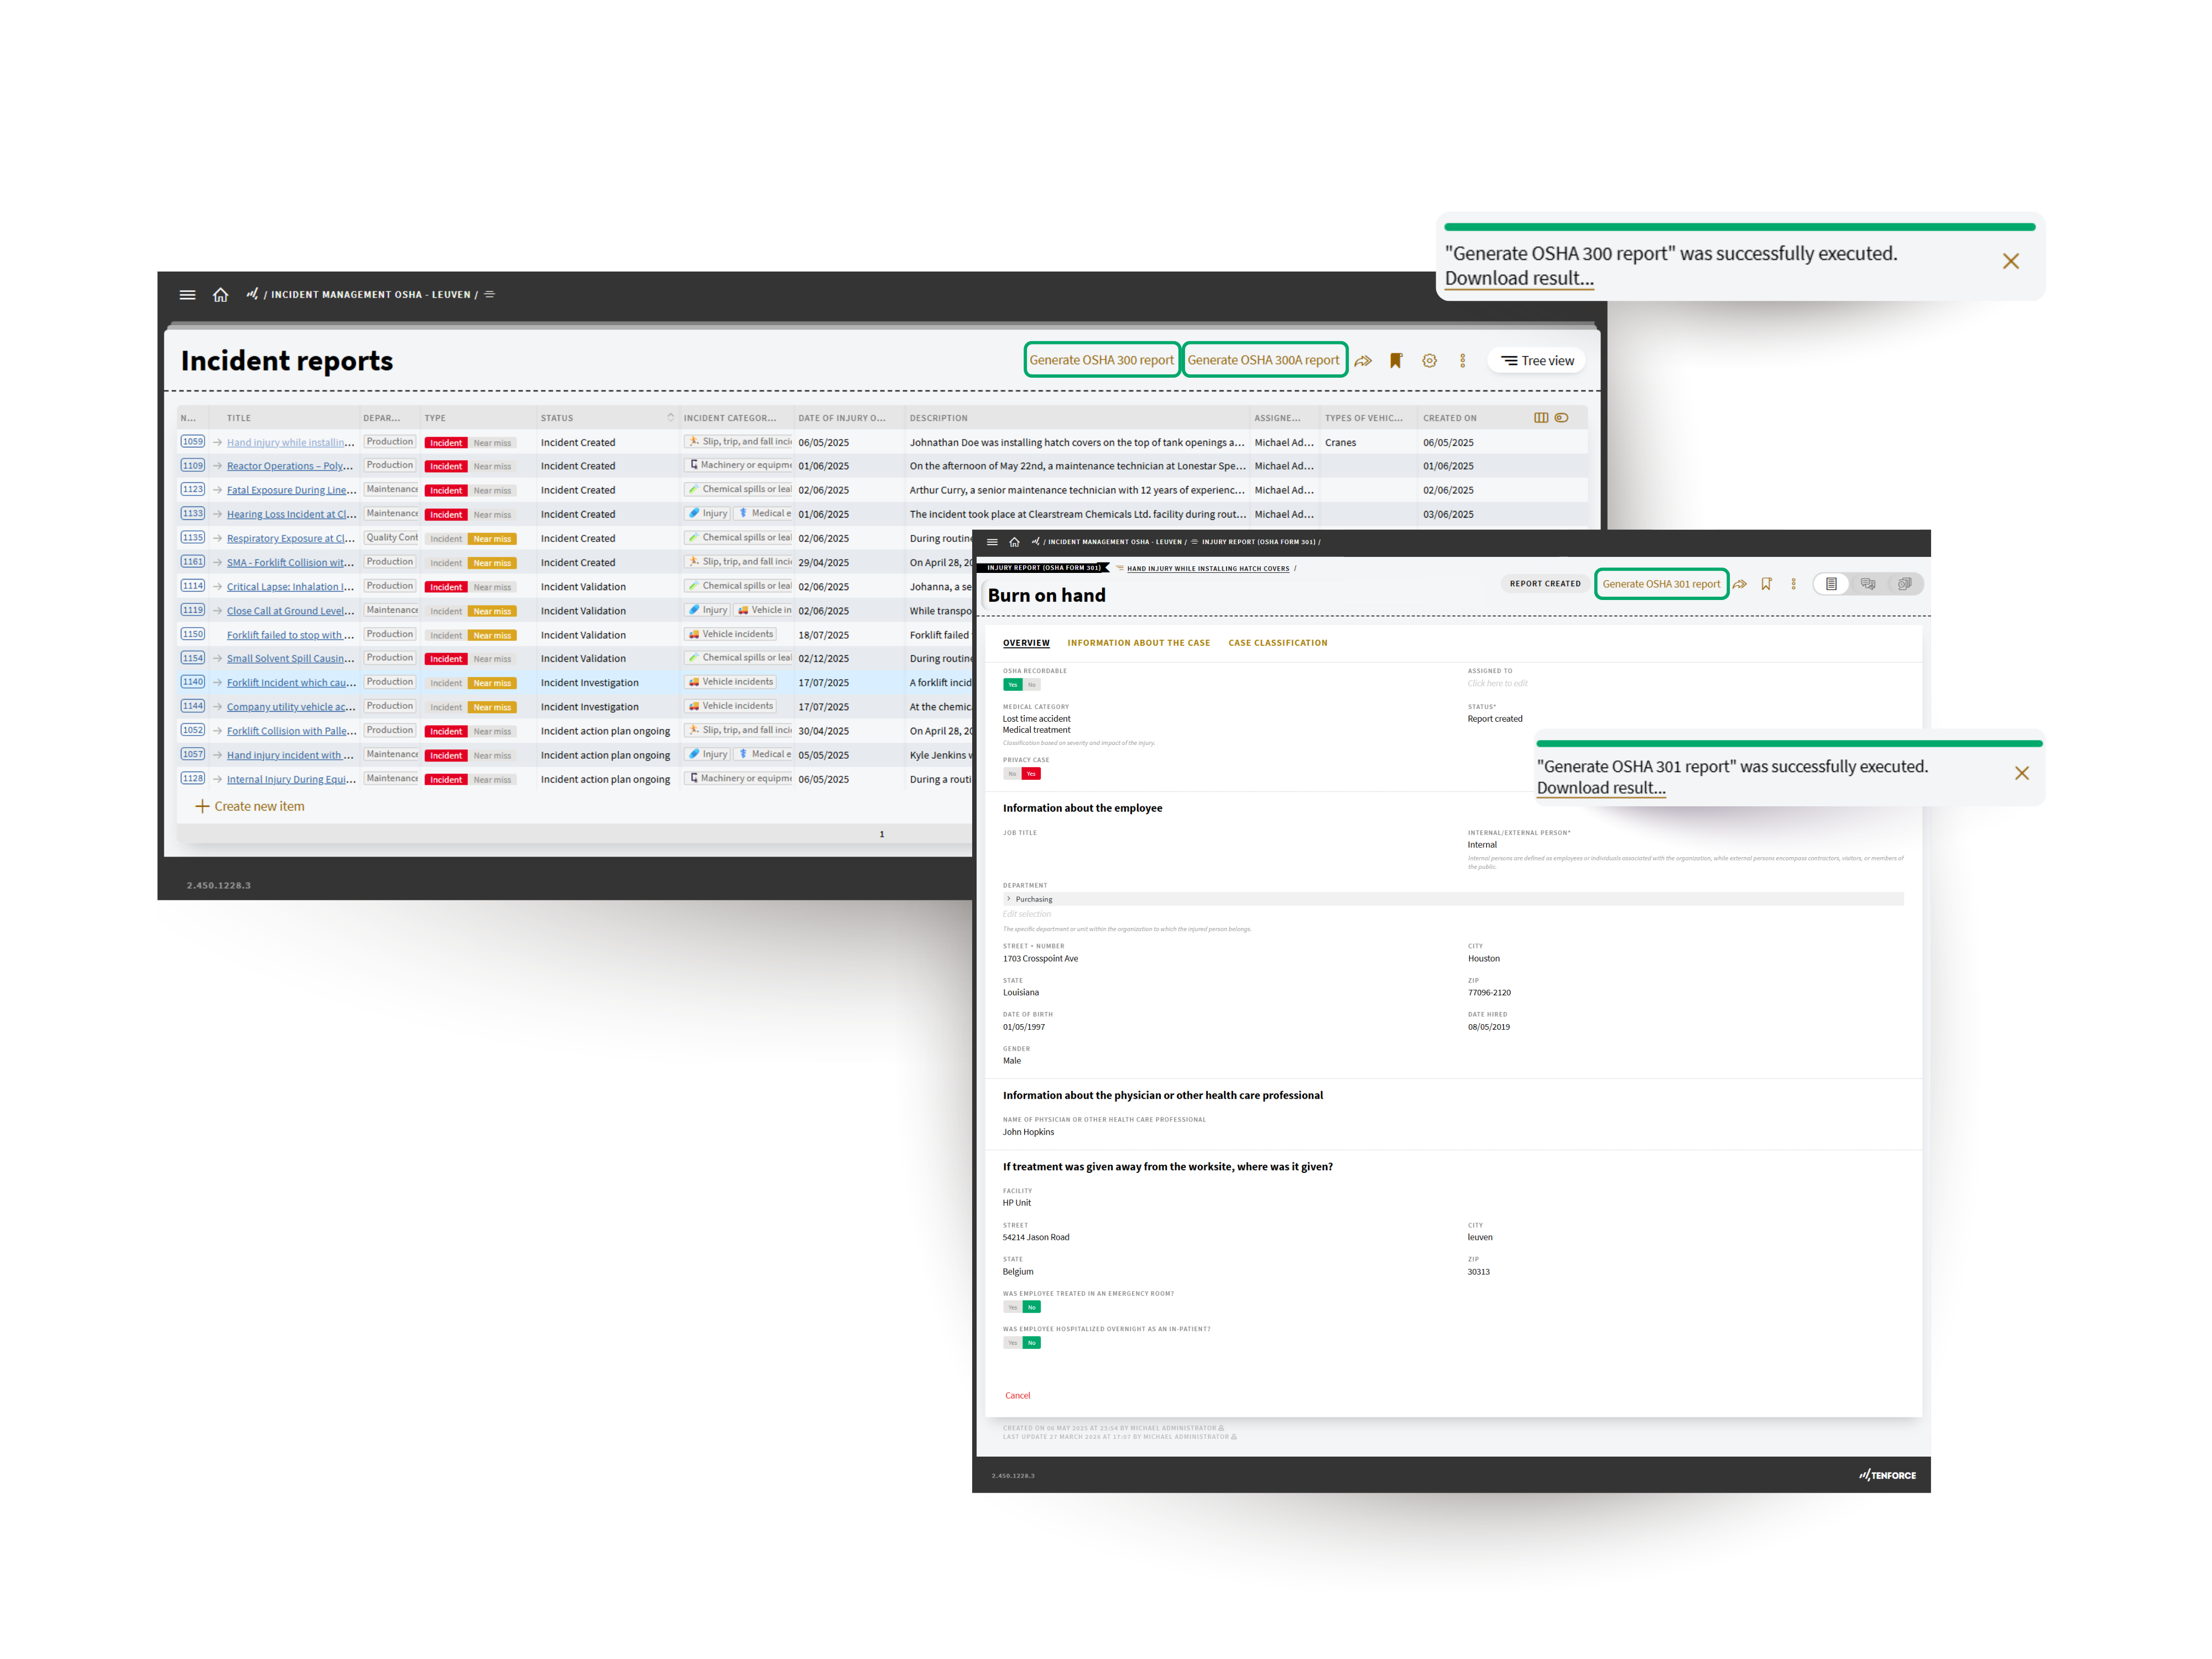Click home icon in Burn on hand window

pyautogui.click(x=1014, y=542)
